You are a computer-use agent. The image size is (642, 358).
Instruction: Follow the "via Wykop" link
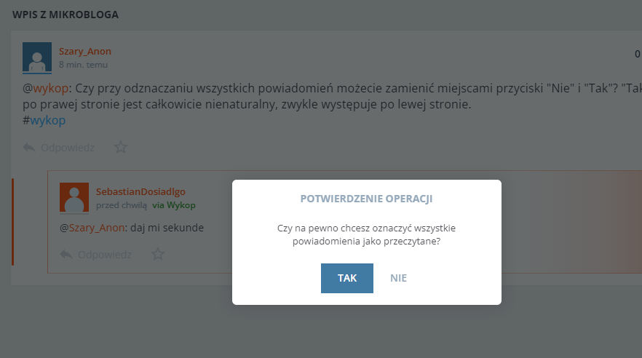click(x=174, y=205)
